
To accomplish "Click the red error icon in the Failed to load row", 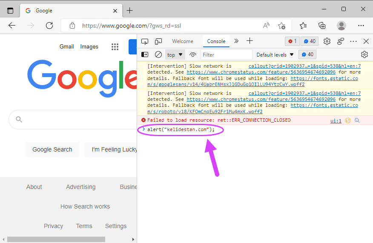I will pyautogui.click(x=143, y=120).
